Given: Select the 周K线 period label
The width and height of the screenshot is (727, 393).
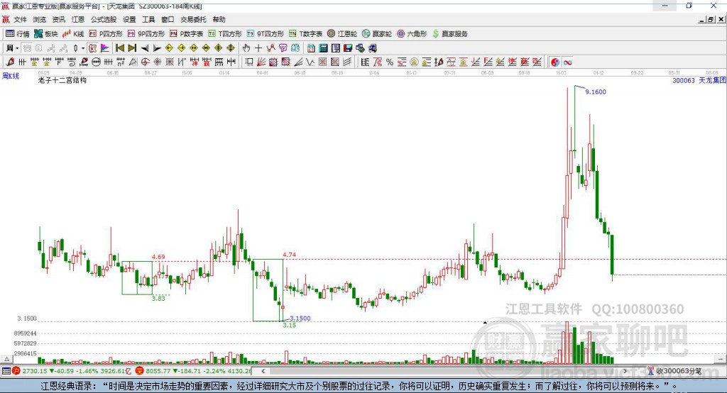Looking at the screenshot, I should (x=11, y=76).
